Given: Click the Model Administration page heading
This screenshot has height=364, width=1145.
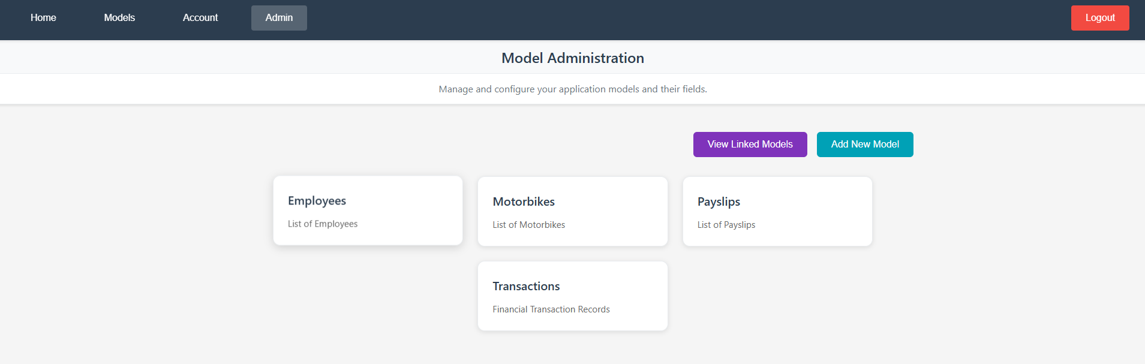Looking at the screenshot, I should coord(572,58).
